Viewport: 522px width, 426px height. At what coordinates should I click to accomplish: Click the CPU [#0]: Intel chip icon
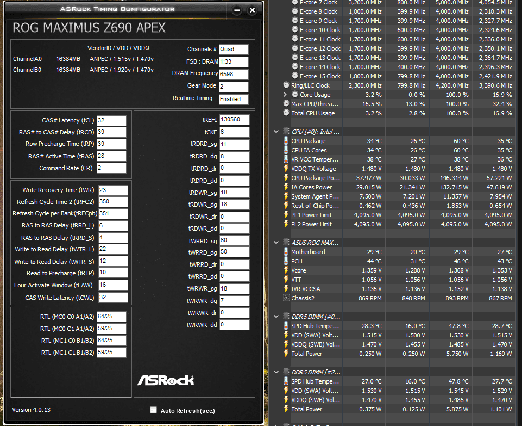click(x=286, y=132)
